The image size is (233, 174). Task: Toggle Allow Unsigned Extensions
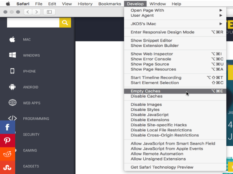coord(175,159)
